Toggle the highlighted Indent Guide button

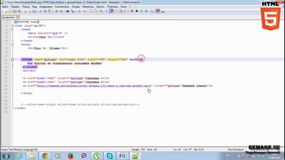(x=111, y=11)
